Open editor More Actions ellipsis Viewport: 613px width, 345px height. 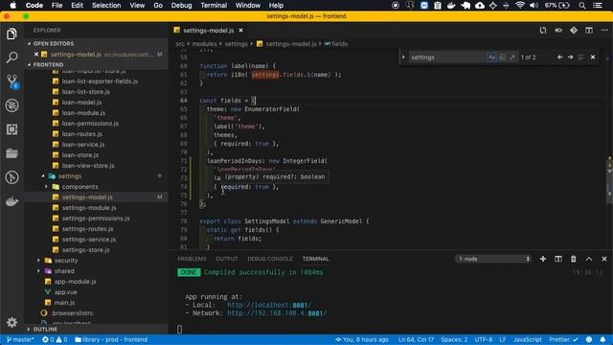(604, 30)
